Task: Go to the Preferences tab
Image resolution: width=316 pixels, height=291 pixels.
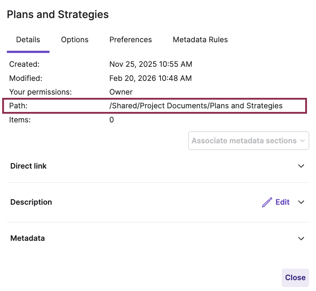Action: (x=131, y=40)
